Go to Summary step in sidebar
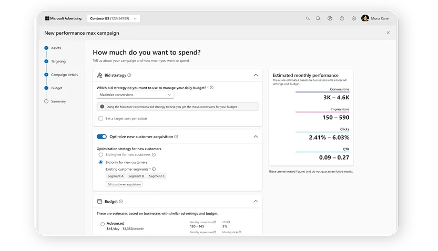438x251 pixels. tap(58, 101)
